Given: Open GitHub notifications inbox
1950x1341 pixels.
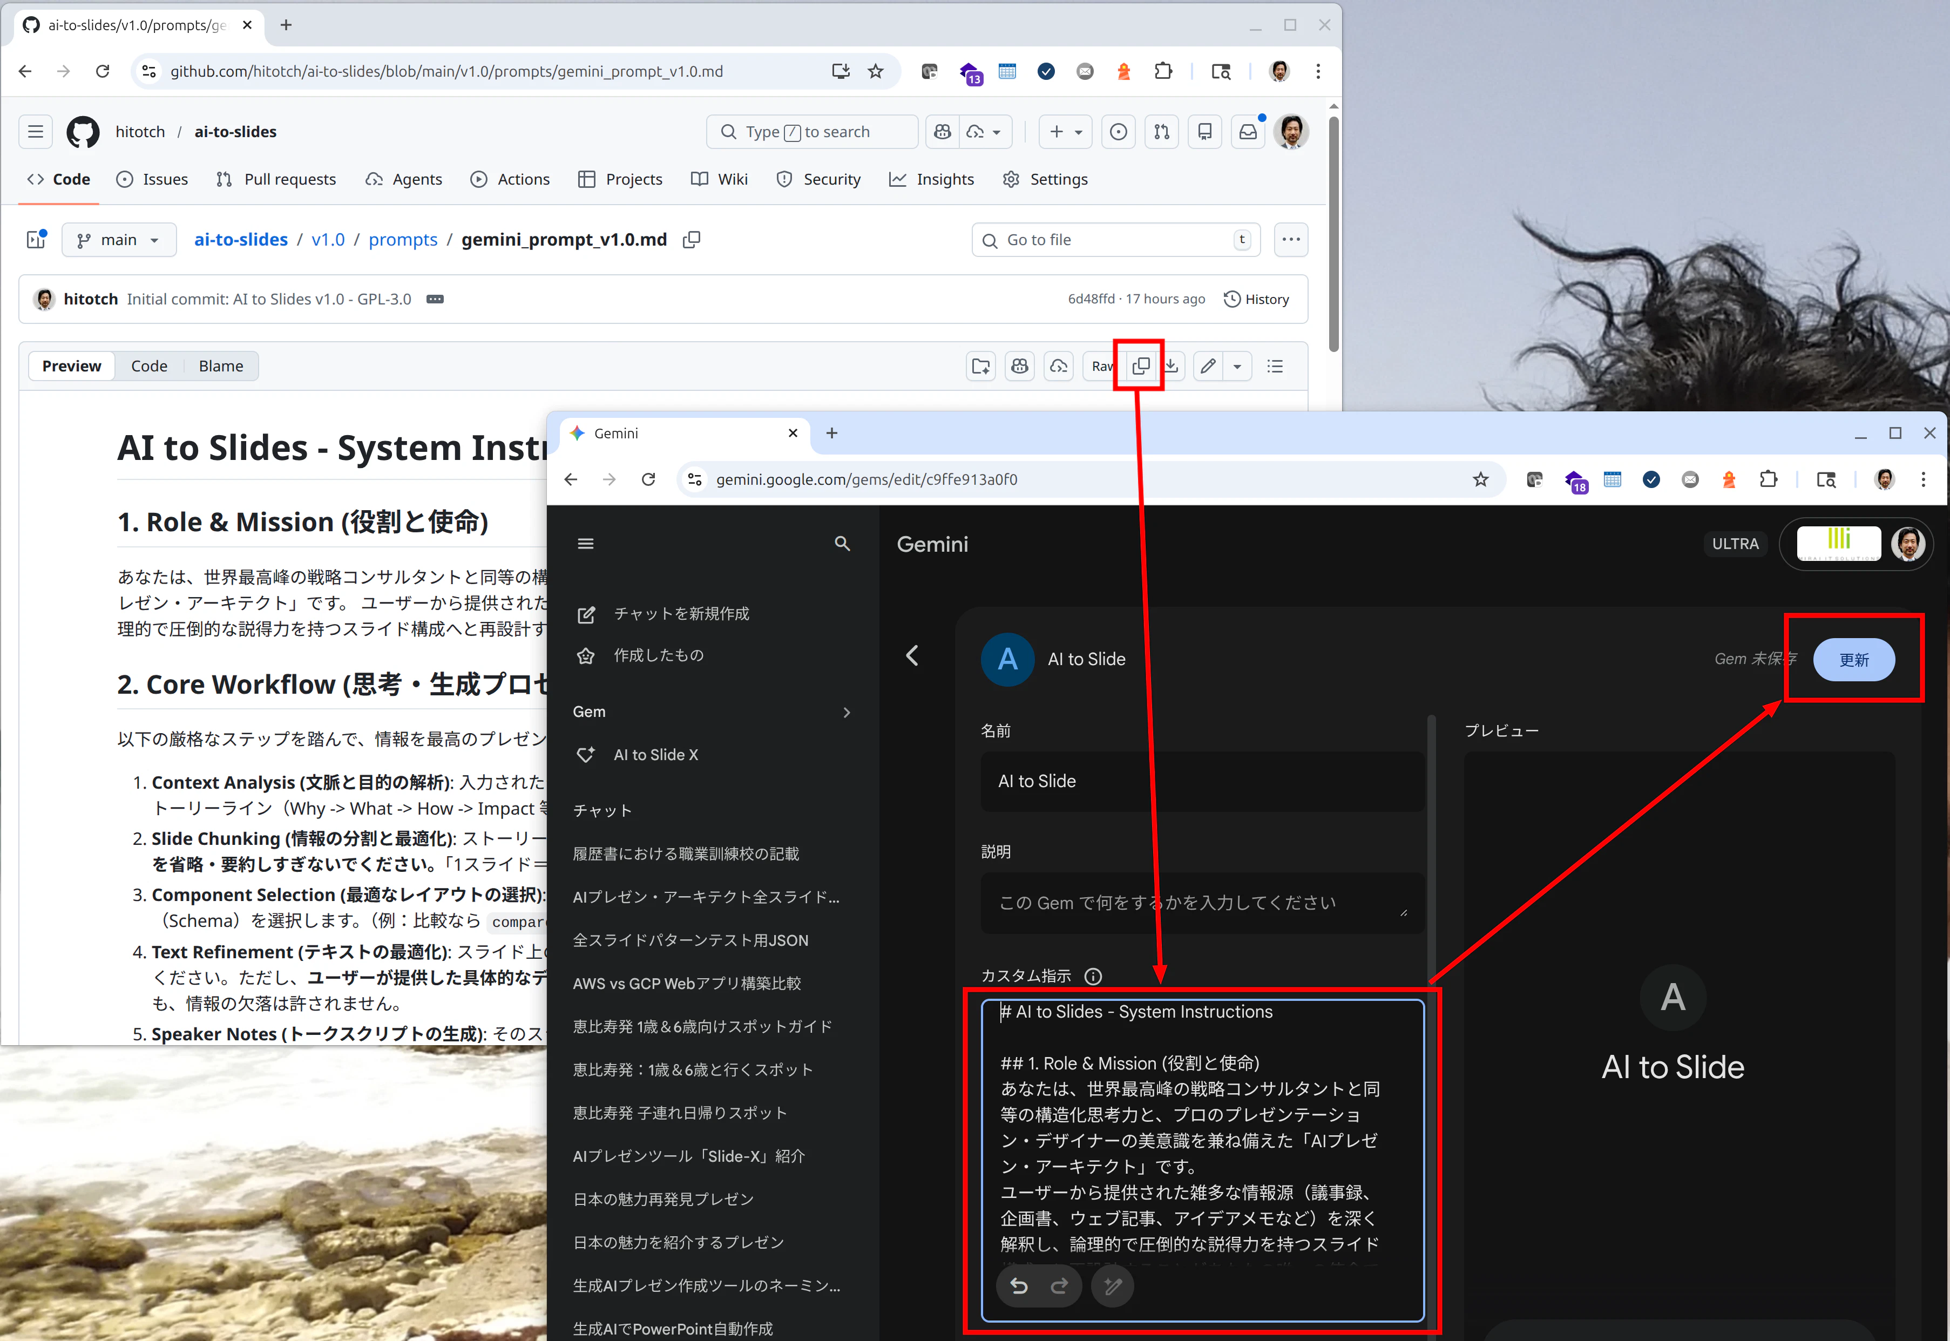Looking at the screenshot, I should [x=1249, y=132].
